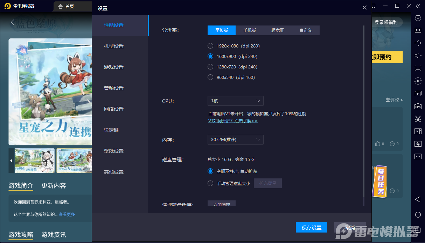Open the memory size dropdown
425x243 pixels.
point(235,139)
